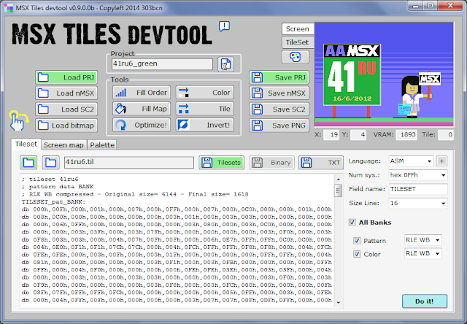Click the green-highlighted open folder icon
The height and width of the screenshot is (324, 467).
(28, 163)
